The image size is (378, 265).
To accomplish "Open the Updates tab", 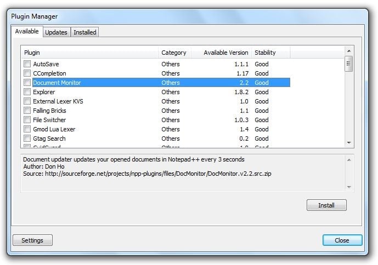I will [x=56, y=32].
